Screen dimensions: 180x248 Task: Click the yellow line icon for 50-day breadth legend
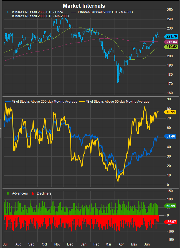[83, 102]
